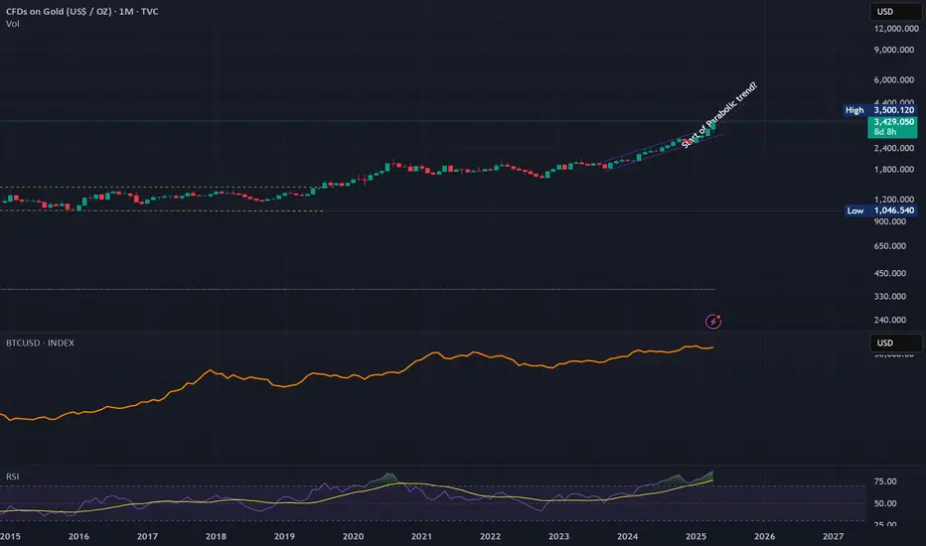Click the Low 1,046.540 price label
Image resolution: width=926 pixels, height=546 pixels.
(880, 210)
